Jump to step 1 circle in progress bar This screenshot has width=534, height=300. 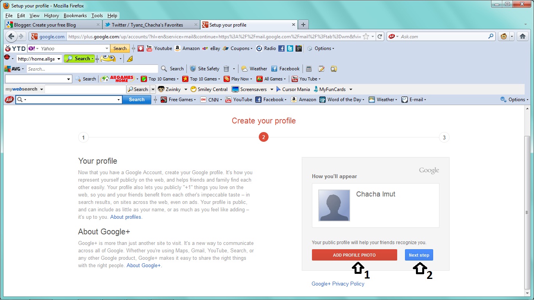(83, 137)
